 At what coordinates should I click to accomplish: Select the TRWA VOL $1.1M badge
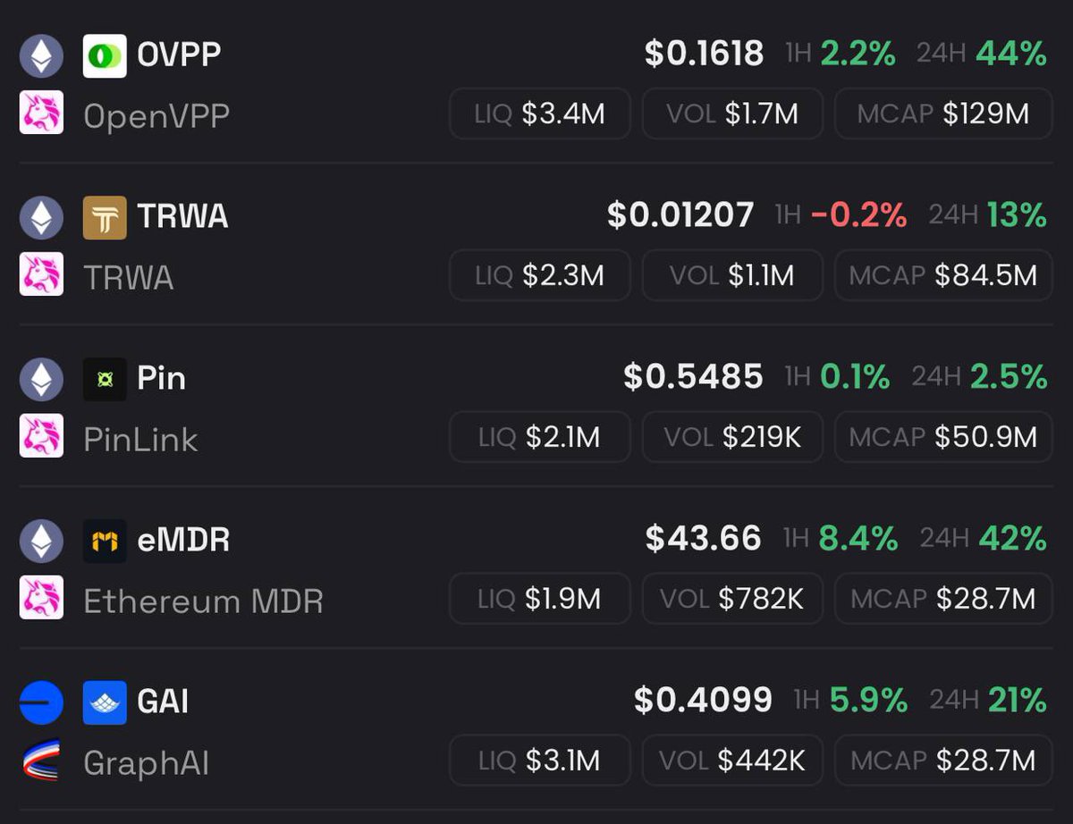pos(732,275)
